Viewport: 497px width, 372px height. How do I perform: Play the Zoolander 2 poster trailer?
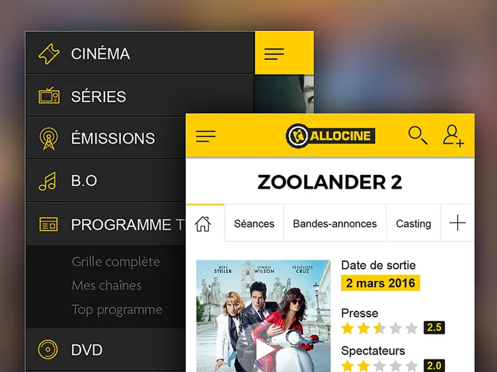tap(263, 349)
